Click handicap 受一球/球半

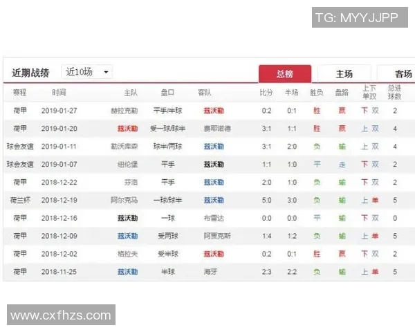point(167,129)
